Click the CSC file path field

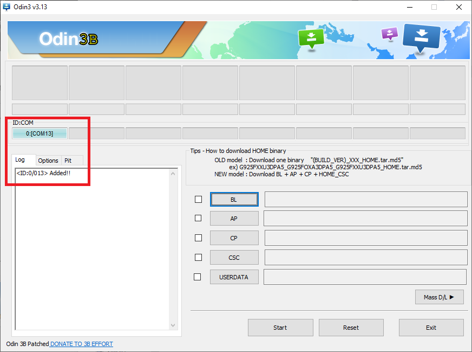click(x=366, y=257)
